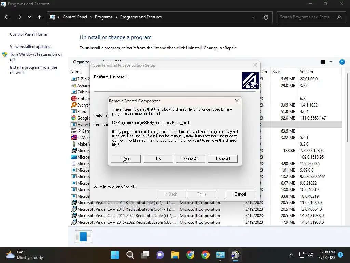The width and height of the screenshot is (350, 263).
Task: Open taskbar Search
Action: [x=130, y=255]
